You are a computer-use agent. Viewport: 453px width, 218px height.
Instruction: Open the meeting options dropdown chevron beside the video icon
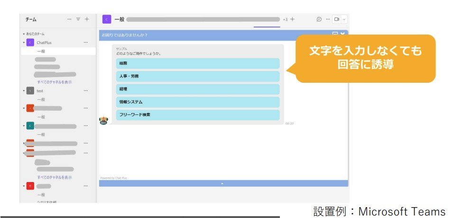[344, 19]
